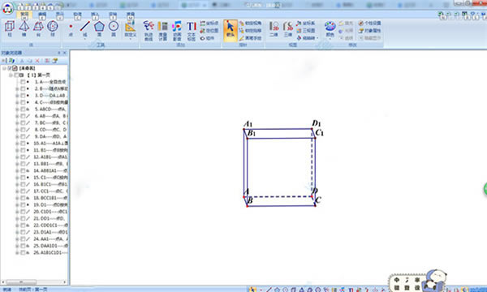Toggle checkbox for item 6. AB segment
The height and width of the screenshot is (292, 487).
[23, 116]
